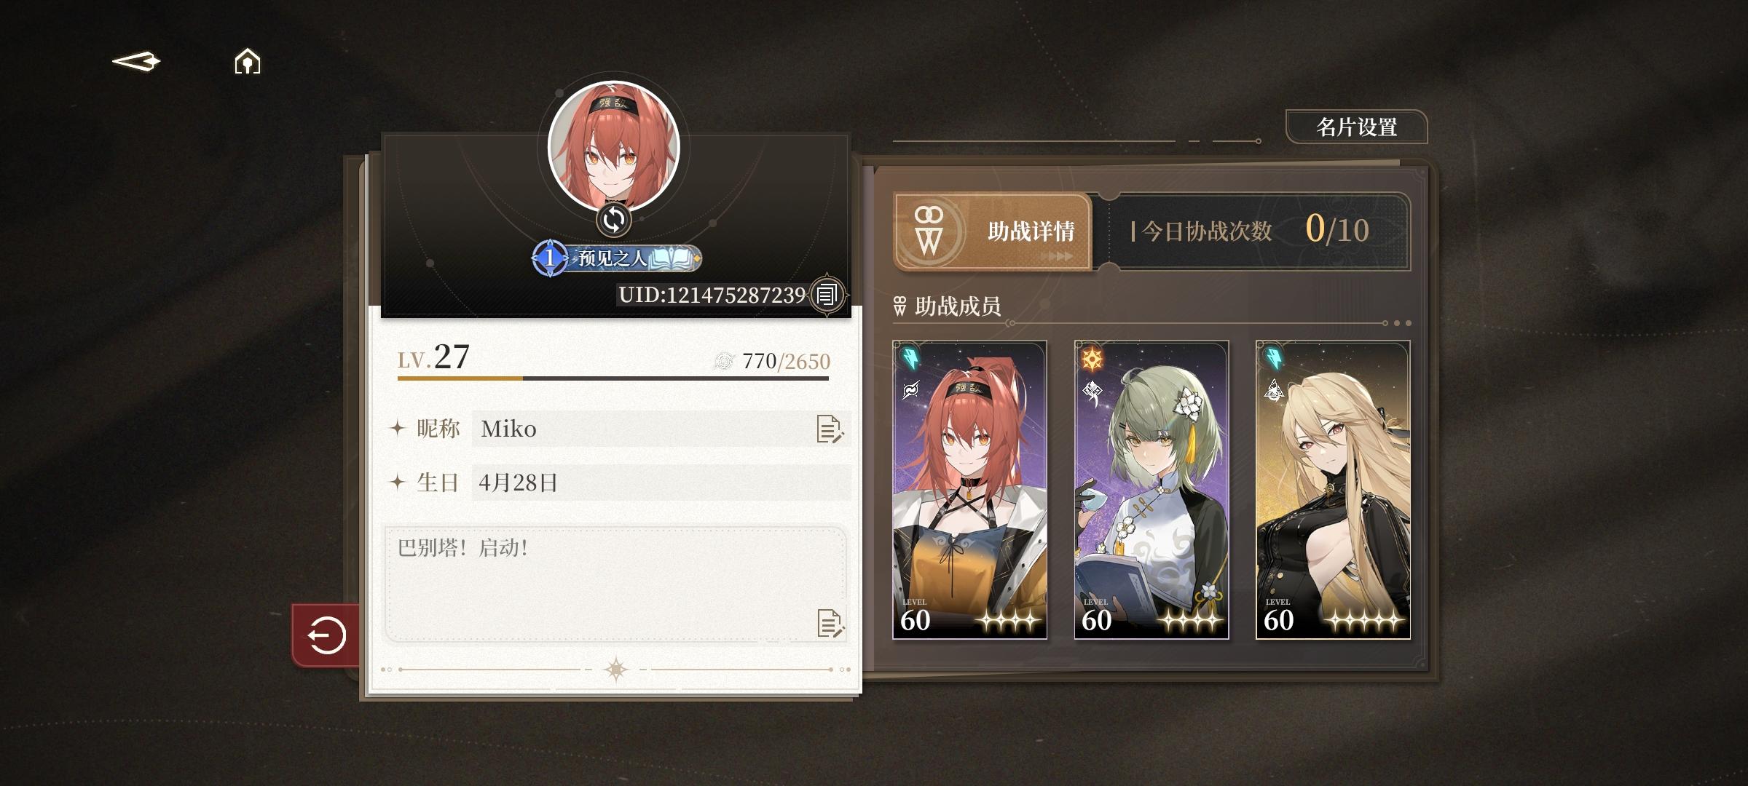Edit the nickname Miko with pencil icon
The width and height of the screenshot is (1748, 786).
click(829, 429)
